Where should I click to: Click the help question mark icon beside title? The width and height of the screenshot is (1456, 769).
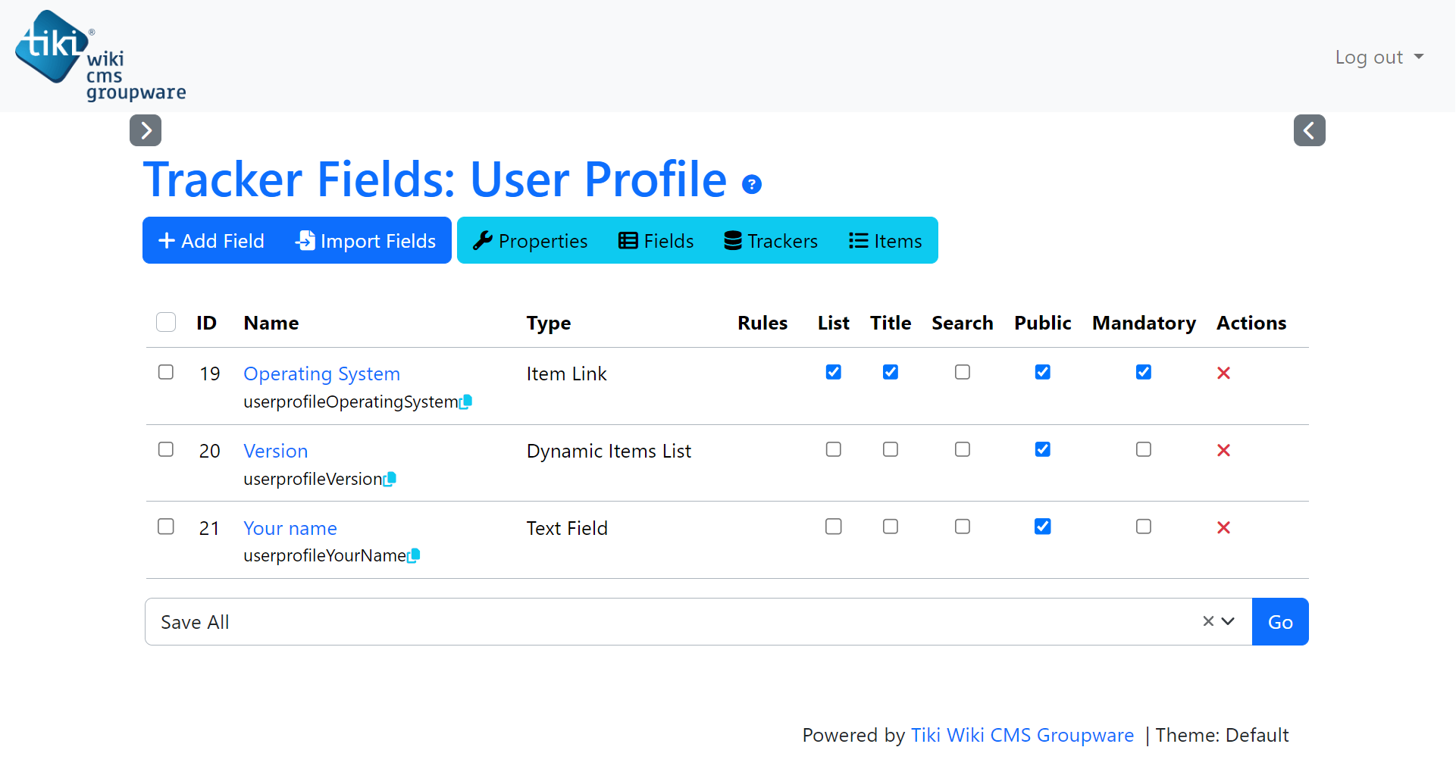[x=751, y=184]
